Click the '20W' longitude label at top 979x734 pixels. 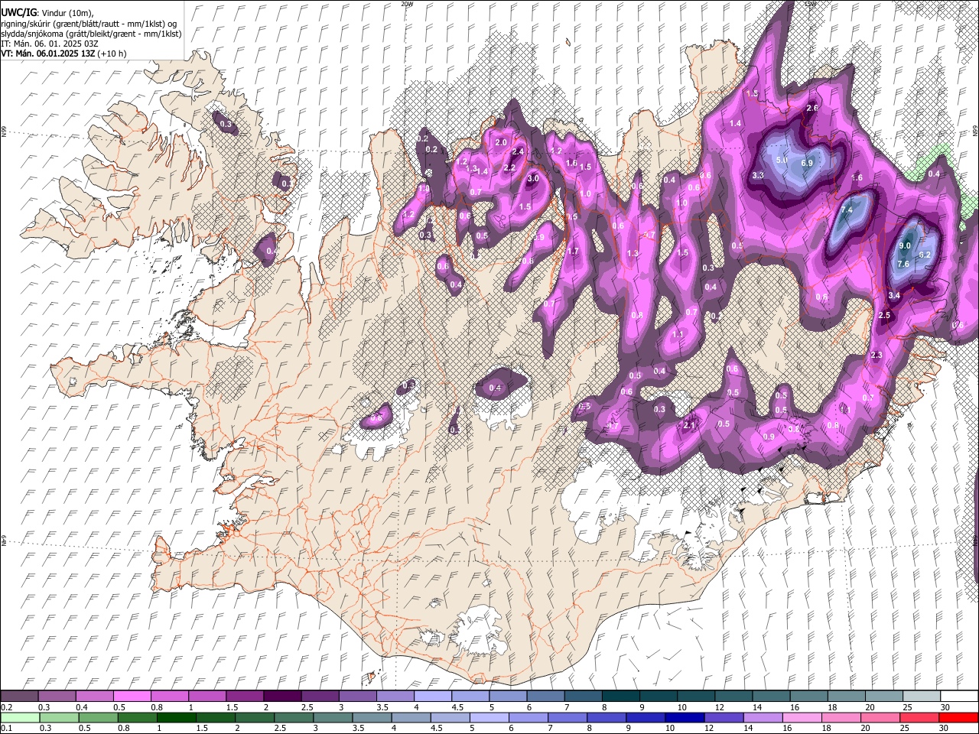point(407,4)
